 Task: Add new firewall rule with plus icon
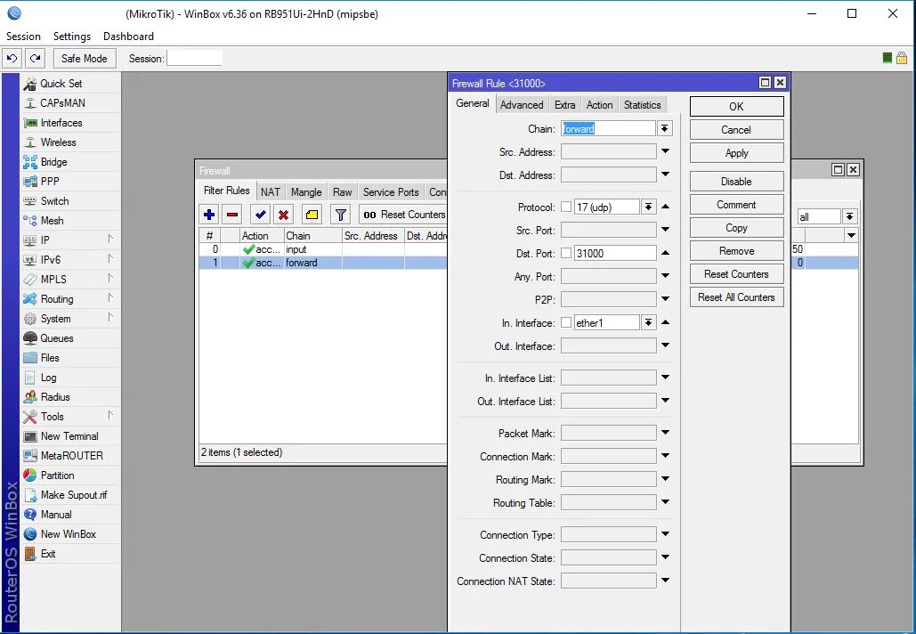pos(209,215)
